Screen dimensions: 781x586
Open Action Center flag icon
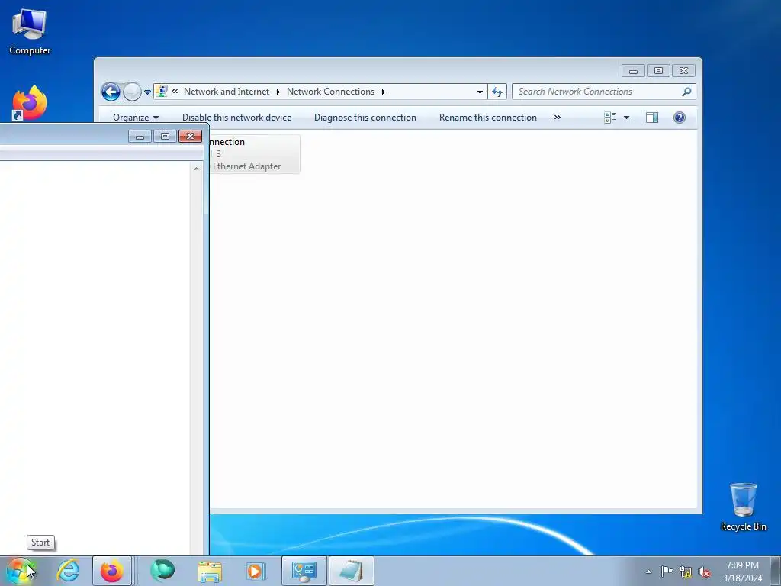(667, 572)
